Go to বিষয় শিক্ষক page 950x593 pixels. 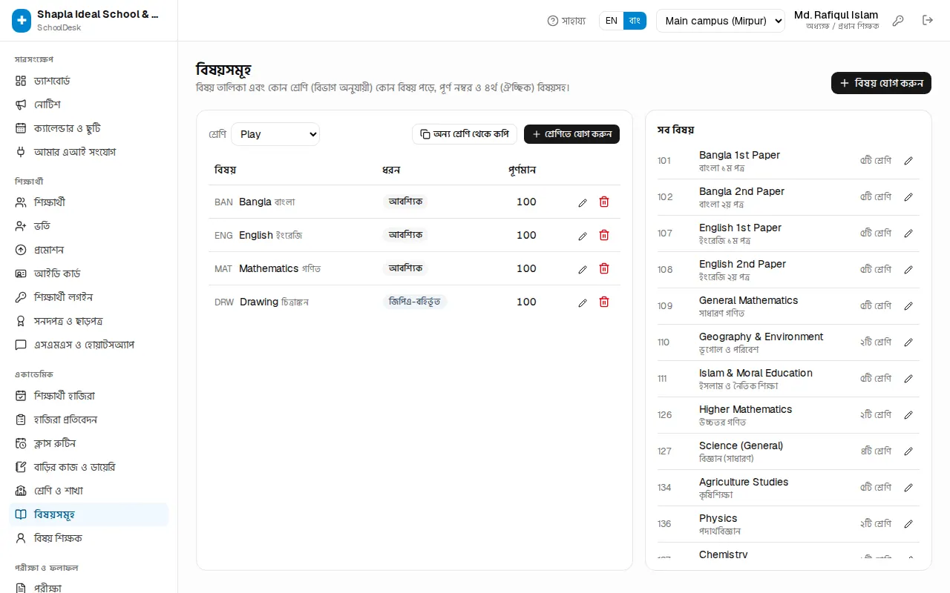point(89,538)
